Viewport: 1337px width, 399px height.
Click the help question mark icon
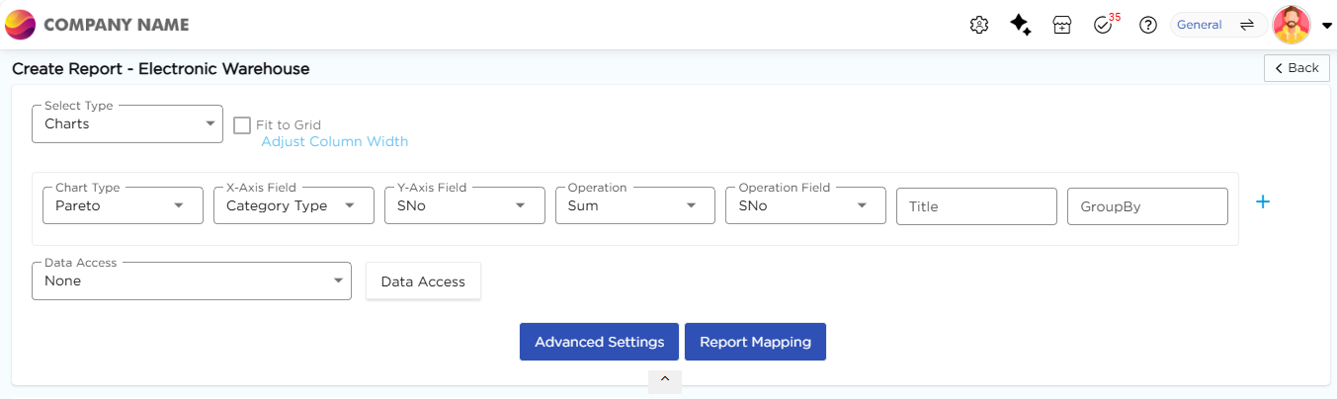coord(1147,26)
